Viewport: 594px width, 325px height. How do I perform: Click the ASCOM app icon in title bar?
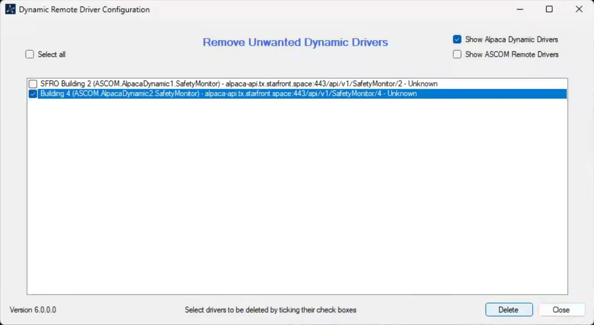10,9
